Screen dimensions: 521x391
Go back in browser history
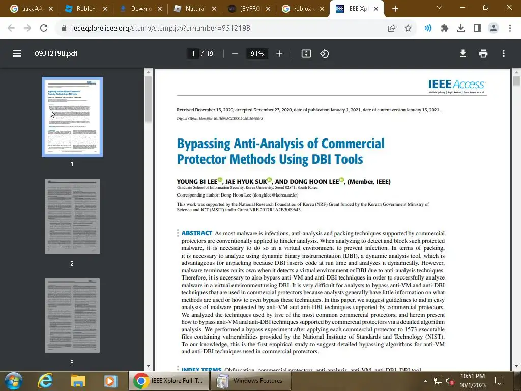click(x=11, y=28)
